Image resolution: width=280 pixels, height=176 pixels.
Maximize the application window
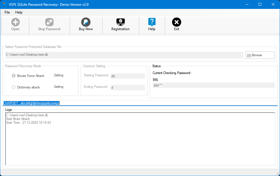click(260, 4)
